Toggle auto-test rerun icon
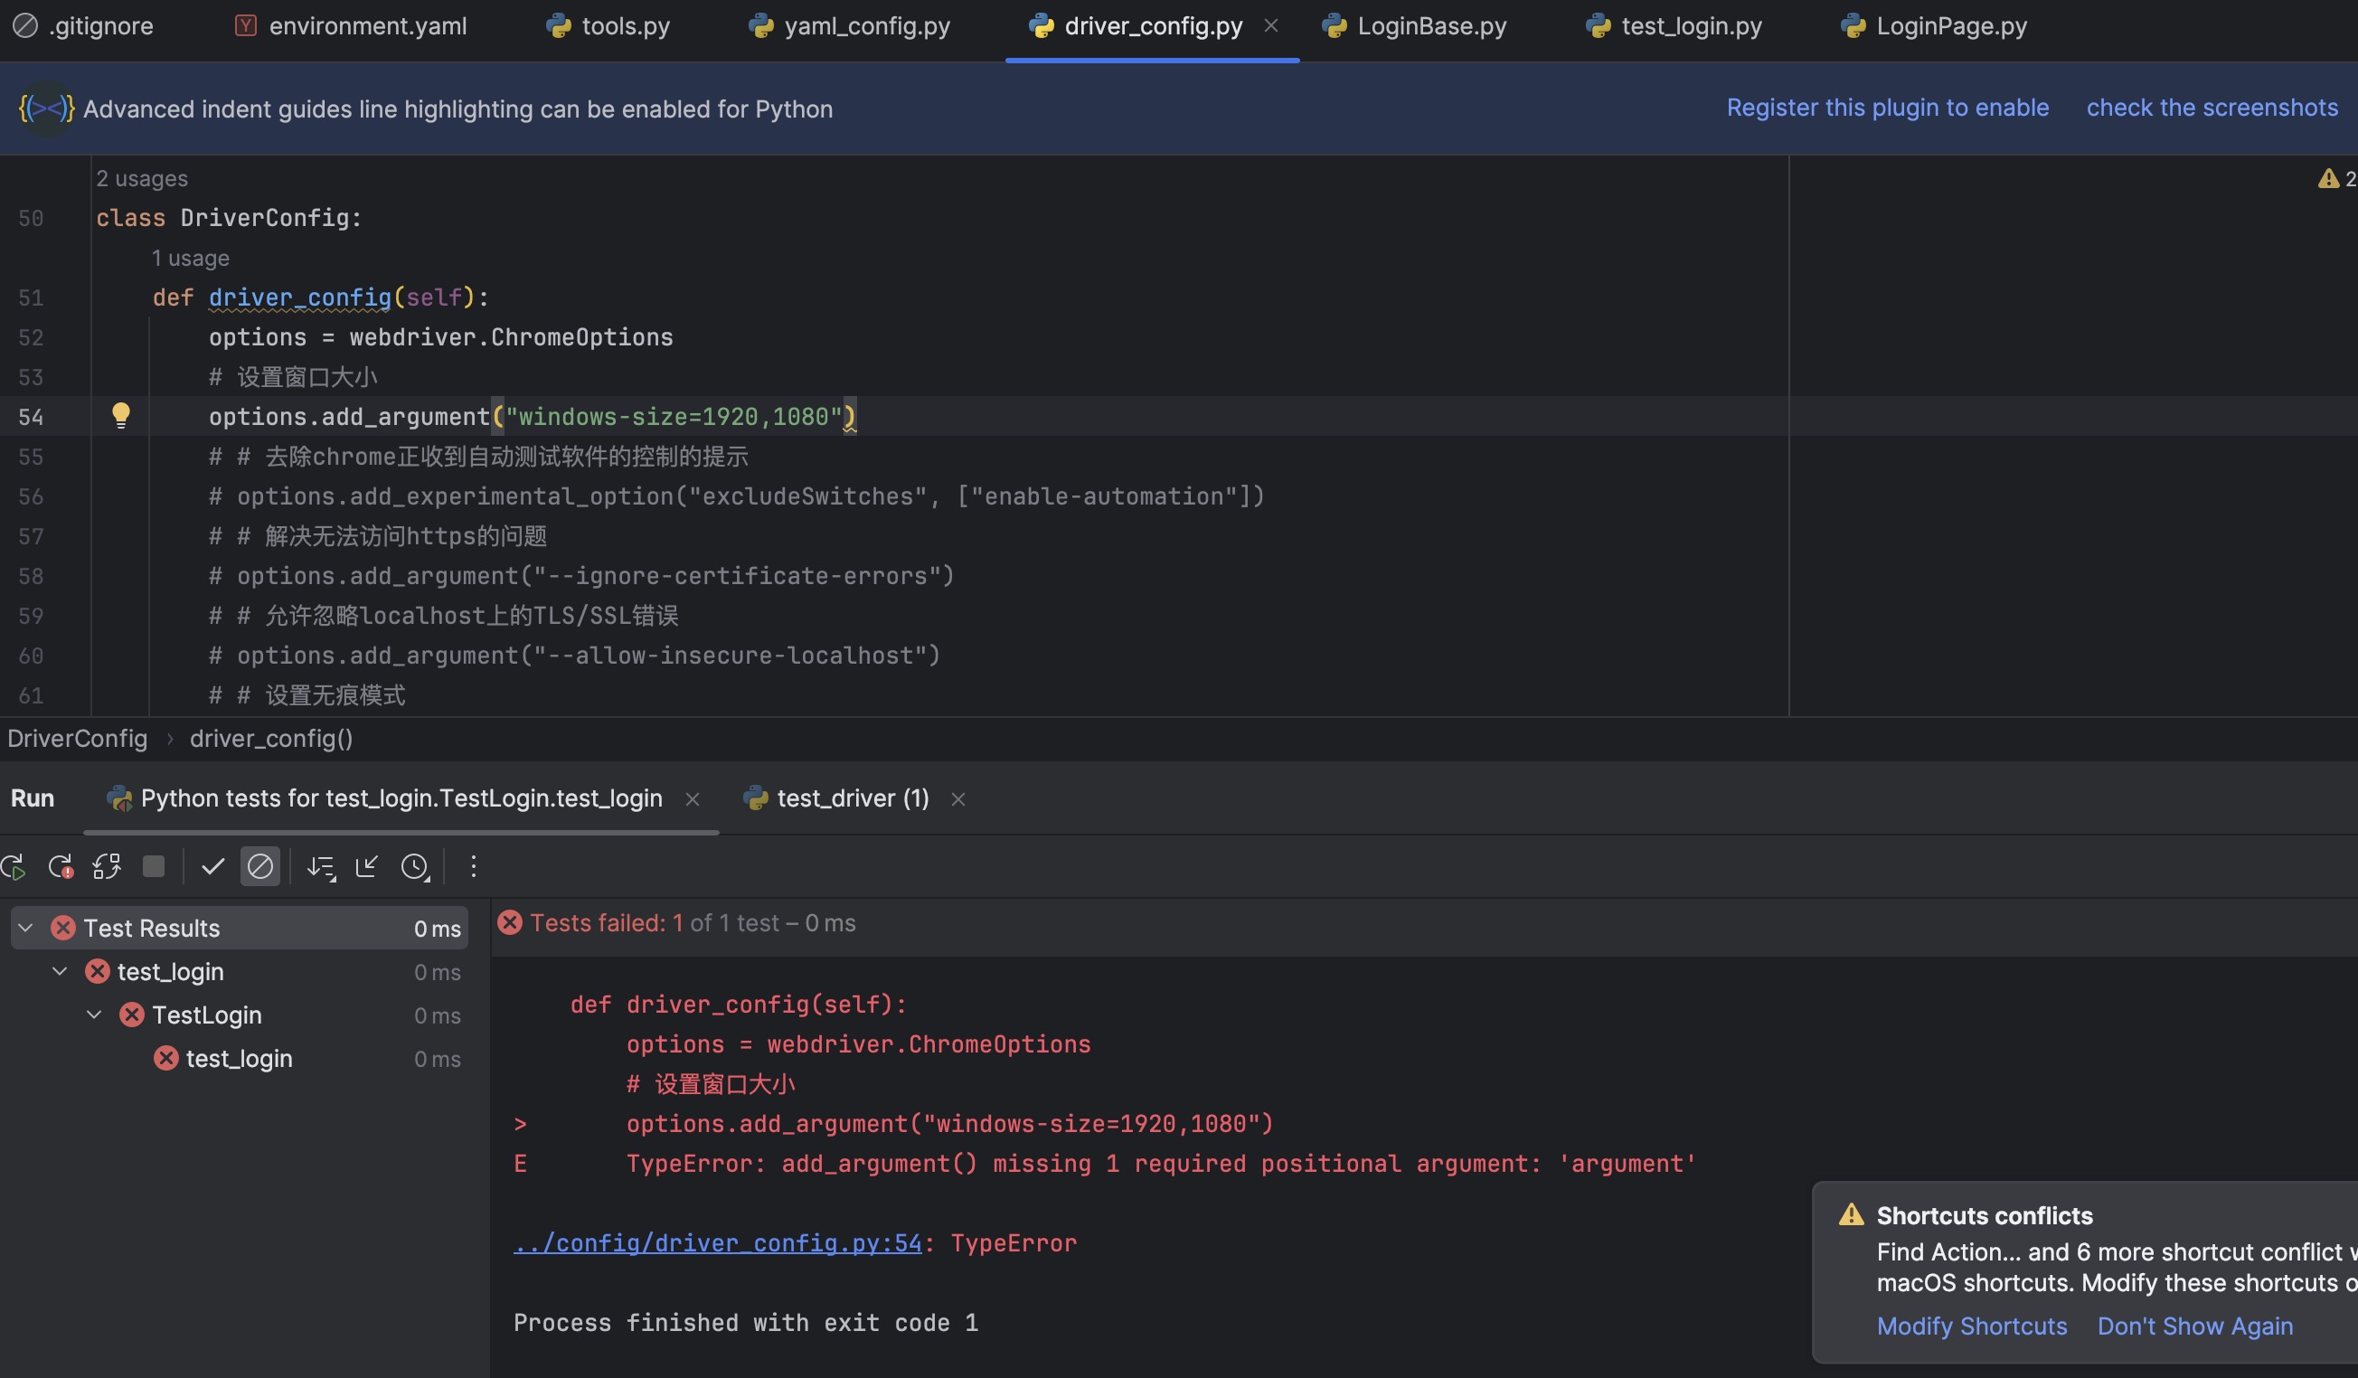The width and height of the screenshot is (2358, 1378). pos(107,867)
